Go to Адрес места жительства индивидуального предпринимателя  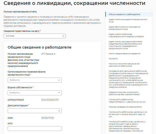click(126, 35)
